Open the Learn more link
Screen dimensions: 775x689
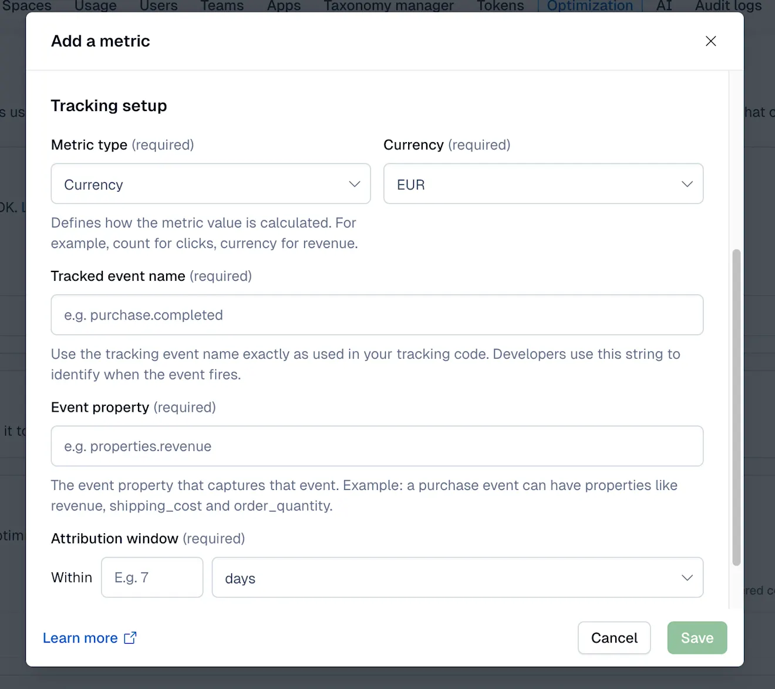[80, 638]
